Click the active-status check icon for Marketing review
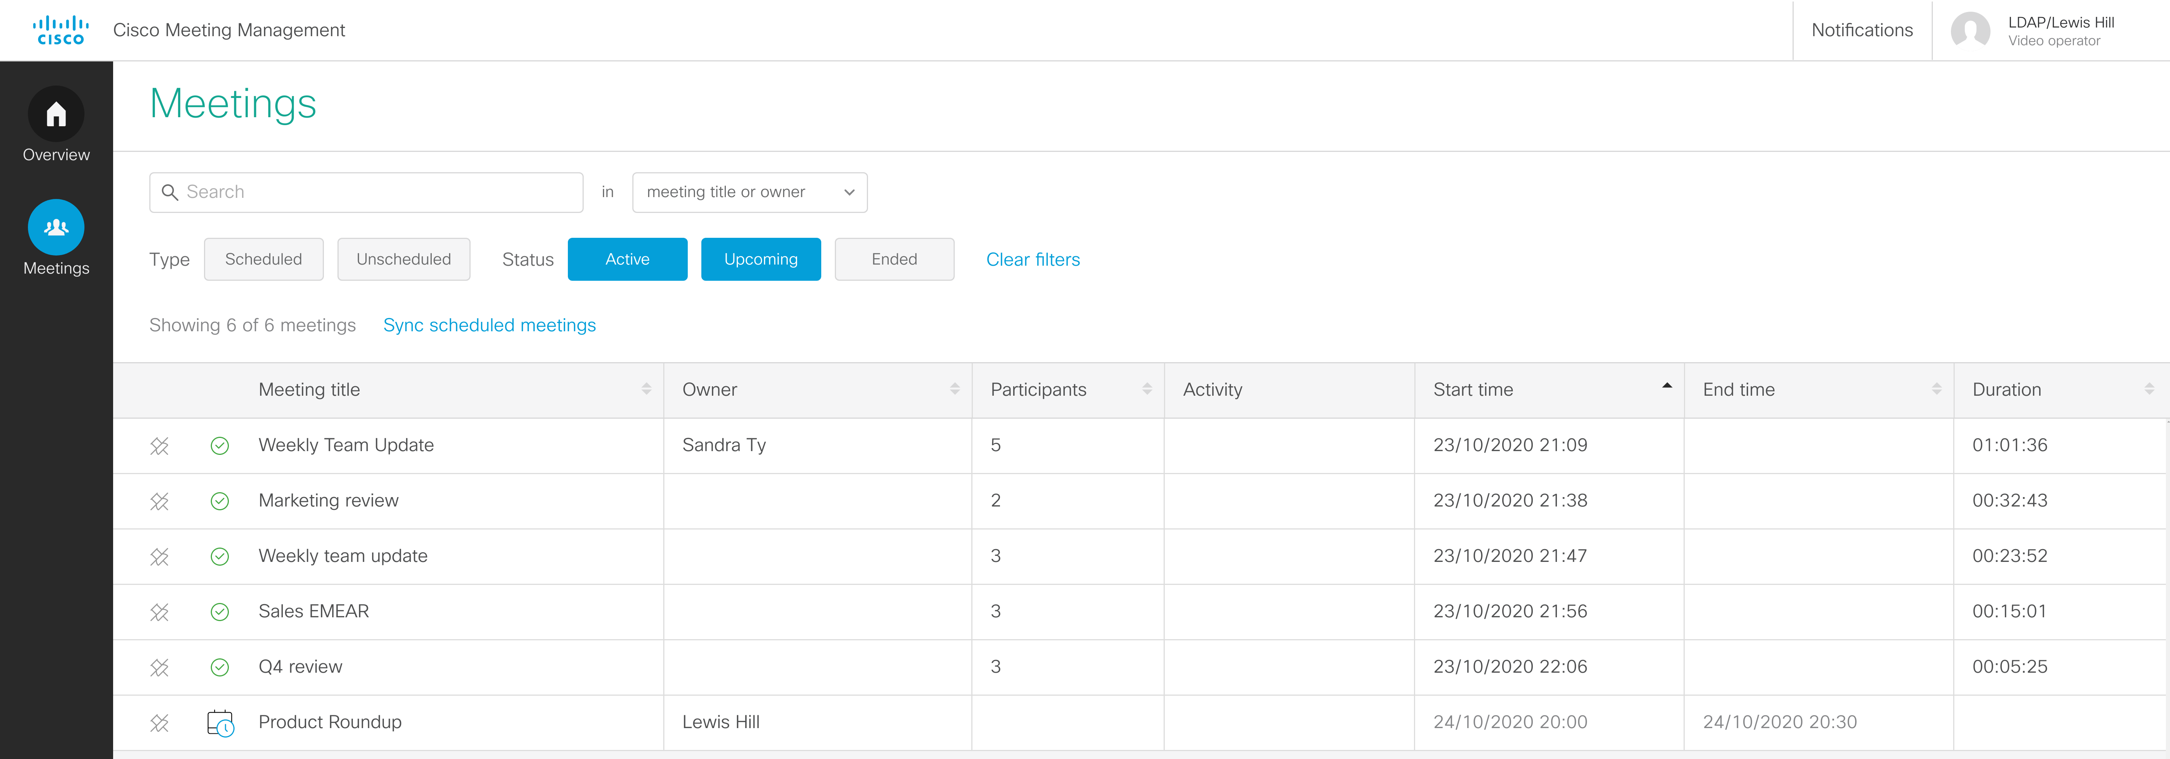2170x759 pixels. [x=220, y=501]
